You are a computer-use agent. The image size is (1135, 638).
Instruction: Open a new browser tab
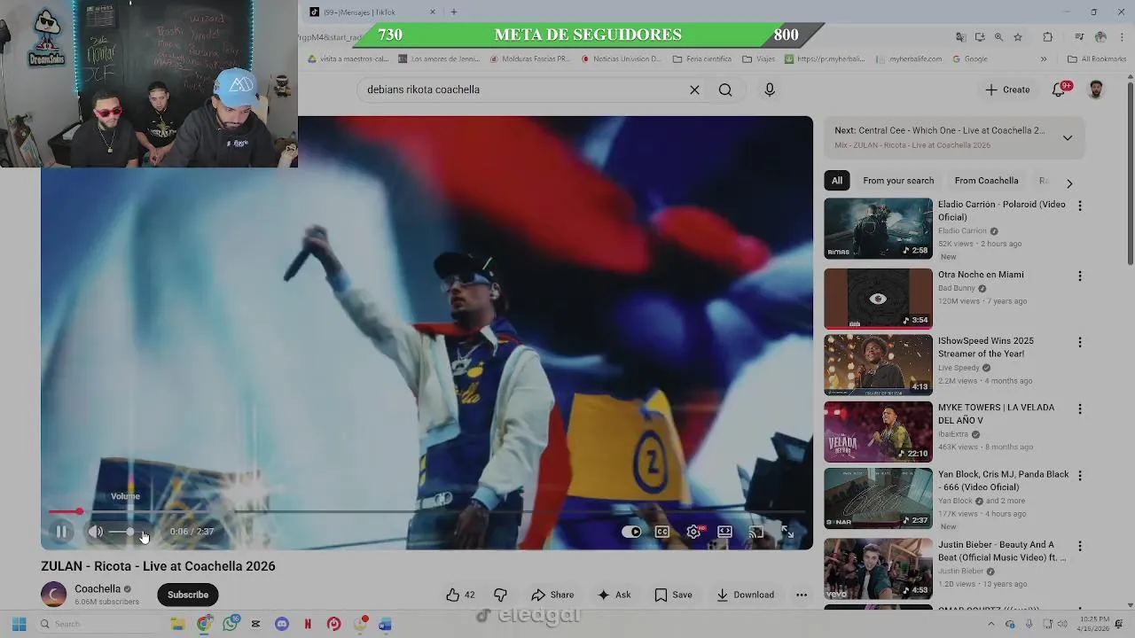coord(454,12)
